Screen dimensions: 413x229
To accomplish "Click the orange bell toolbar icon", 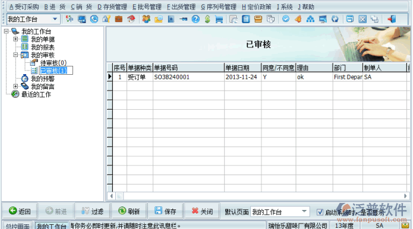I will (298, 19).
